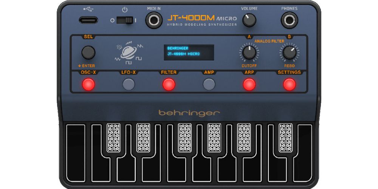Click the RESO label text

click(x=289, y=66)
